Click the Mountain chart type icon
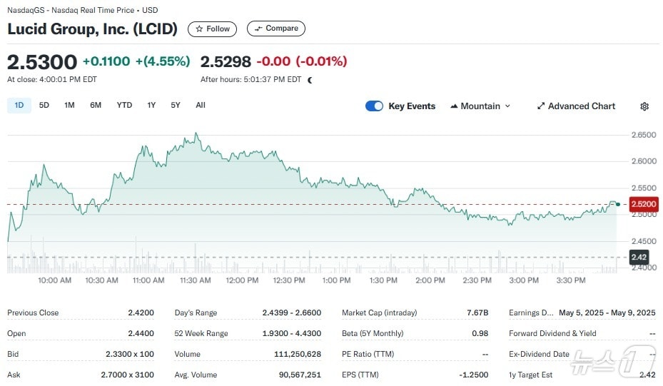 click(454, 106)
